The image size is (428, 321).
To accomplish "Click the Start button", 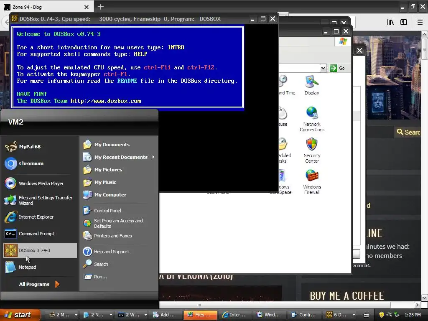I will [x=20, y=315].
